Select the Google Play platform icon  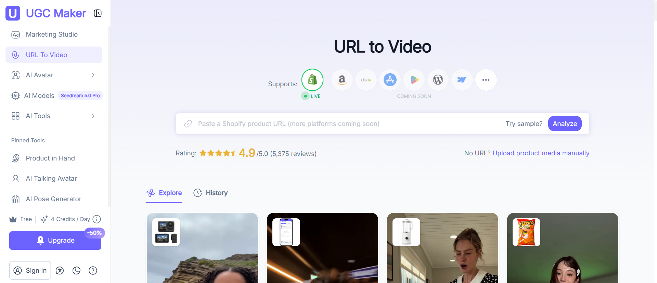coord(414,80)
